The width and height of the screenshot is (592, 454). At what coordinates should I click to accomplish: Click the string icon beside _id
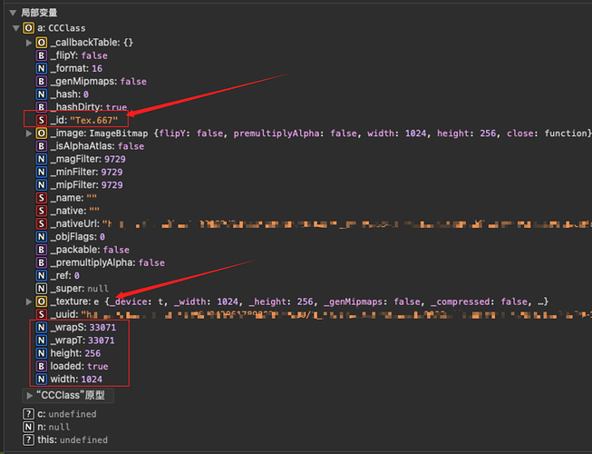(41, 120)
